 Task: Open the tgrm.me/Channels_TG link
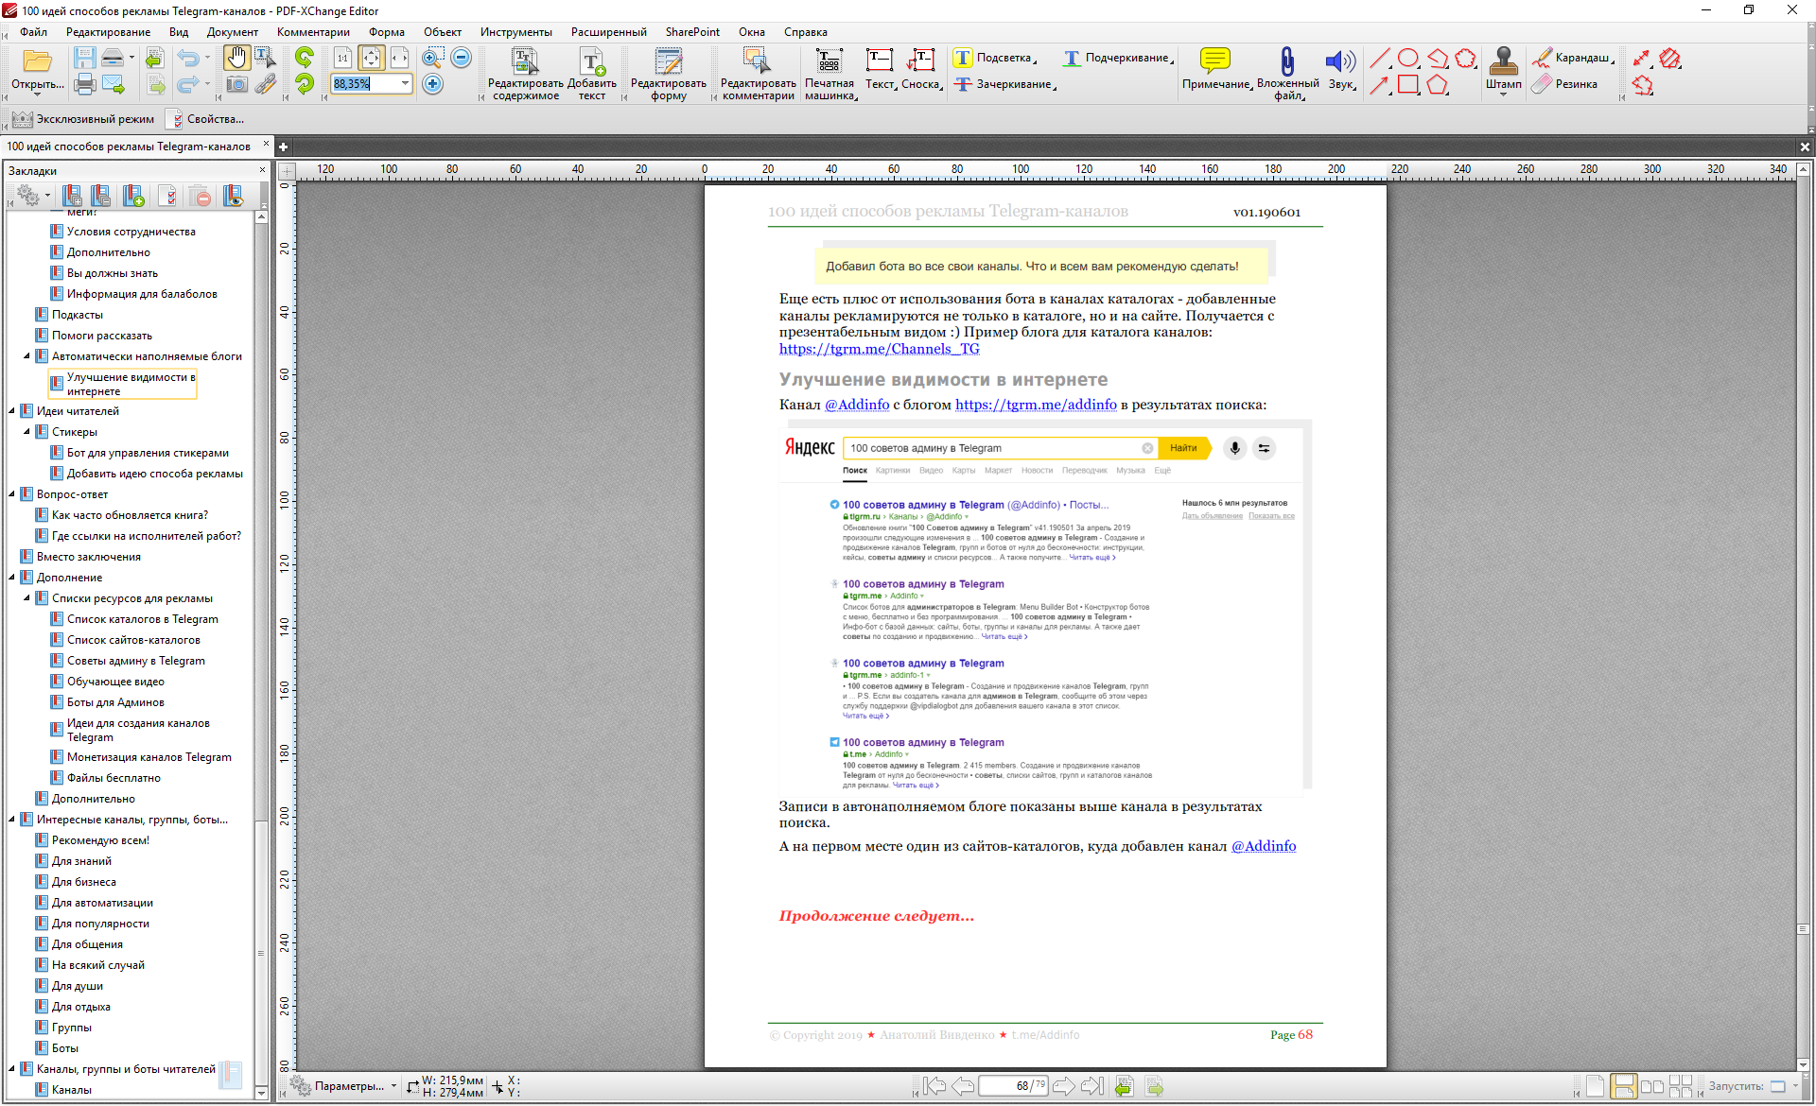click(x=879, y=349)
